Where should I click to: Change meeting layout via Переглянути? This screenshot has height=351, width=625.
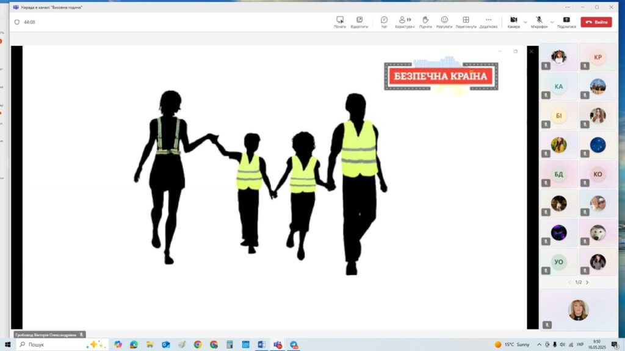[x=466, y=22]
